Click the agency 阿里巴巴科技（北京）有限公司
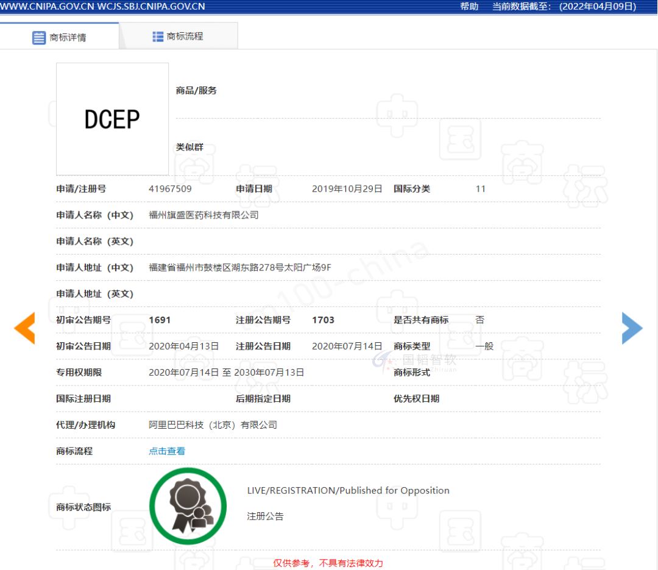The height and width of the screenshot is (570, 658). pyautogui.click(x=213, y=425)
